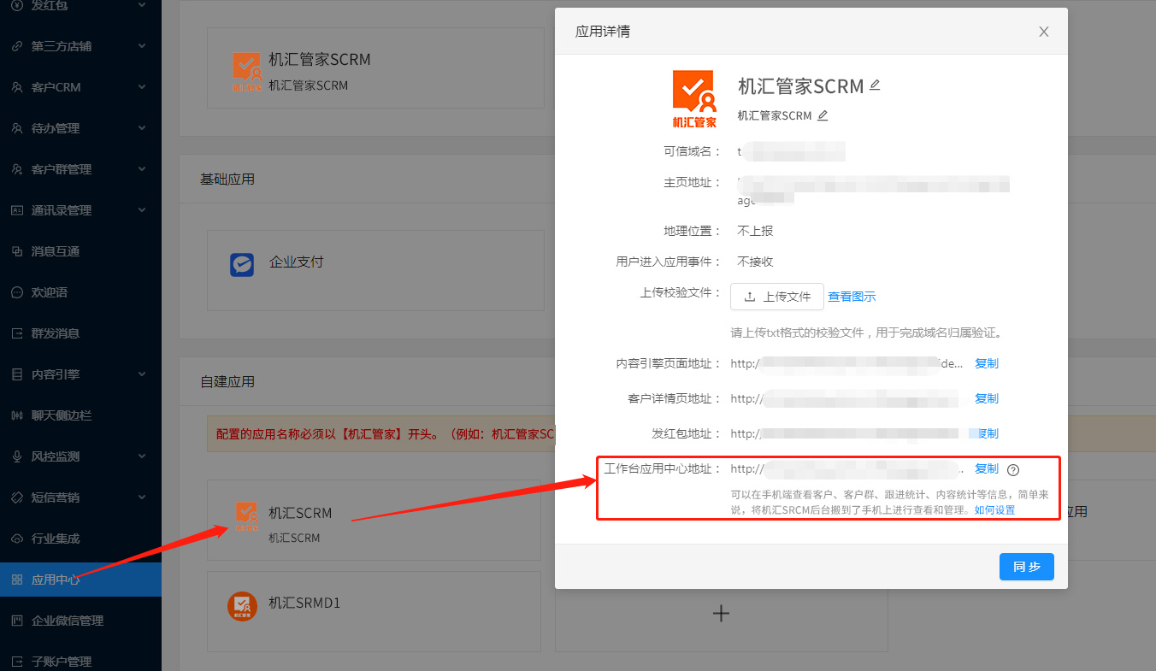Open the 消息互通 menu item

click(x=80, y=251)
